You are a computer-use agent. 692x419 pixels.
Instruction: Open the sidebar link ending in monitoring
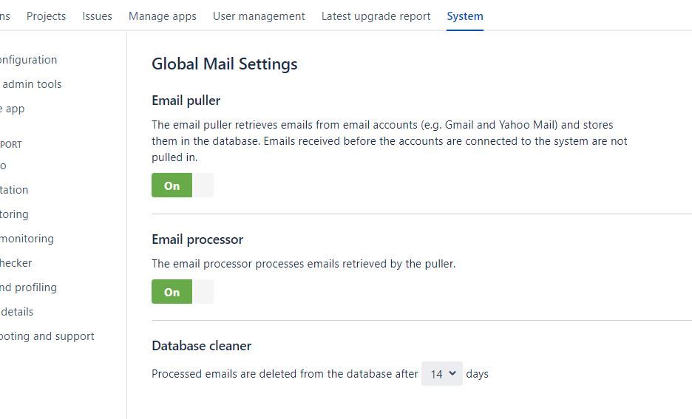27,239
